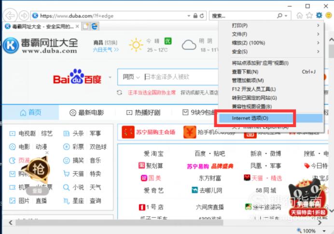
Task: Click the Baidu logo
Action: 77,77
